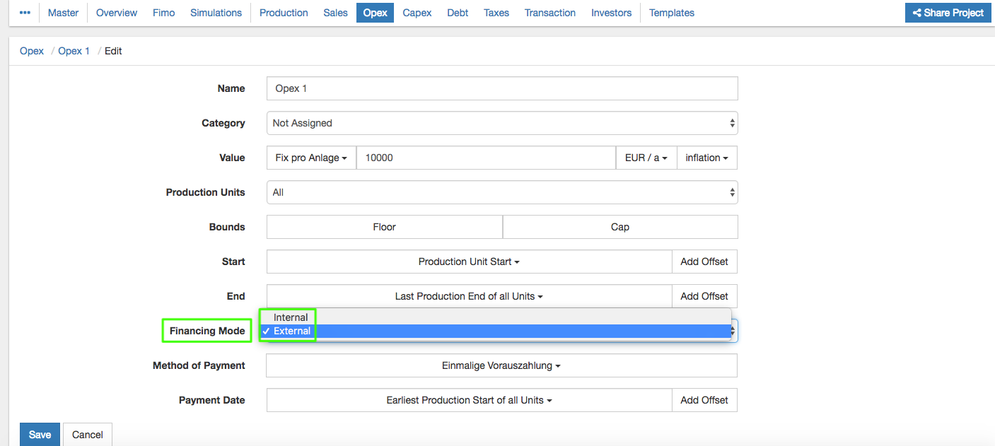The image size is (995, 446).
Task: Go to the Investors tab
Action: 611,13
